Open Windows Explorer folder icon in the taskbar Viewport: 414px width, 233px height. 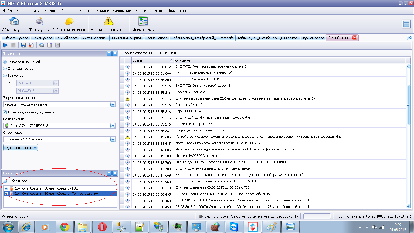83,227
